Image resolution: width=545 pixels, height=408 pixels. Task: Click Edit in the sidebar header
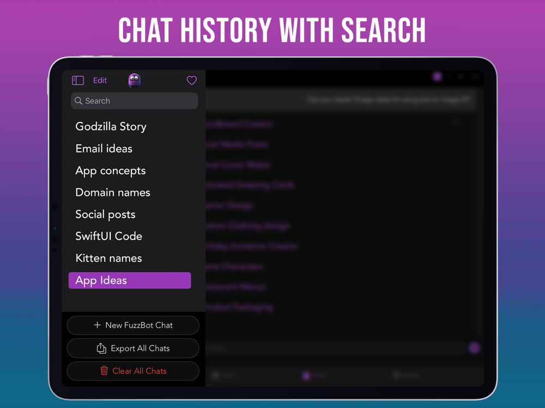(x=100, y=81)
